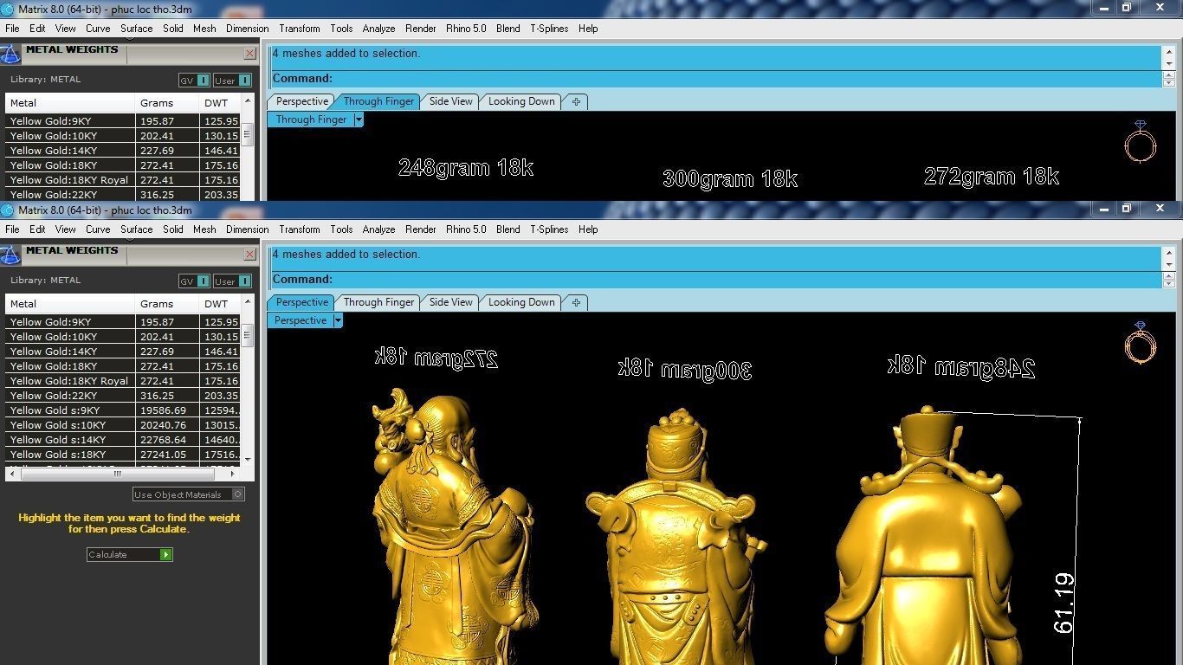
Task: Open Through Finger viewport dropdown arrow in upper window
Action: 359,119
